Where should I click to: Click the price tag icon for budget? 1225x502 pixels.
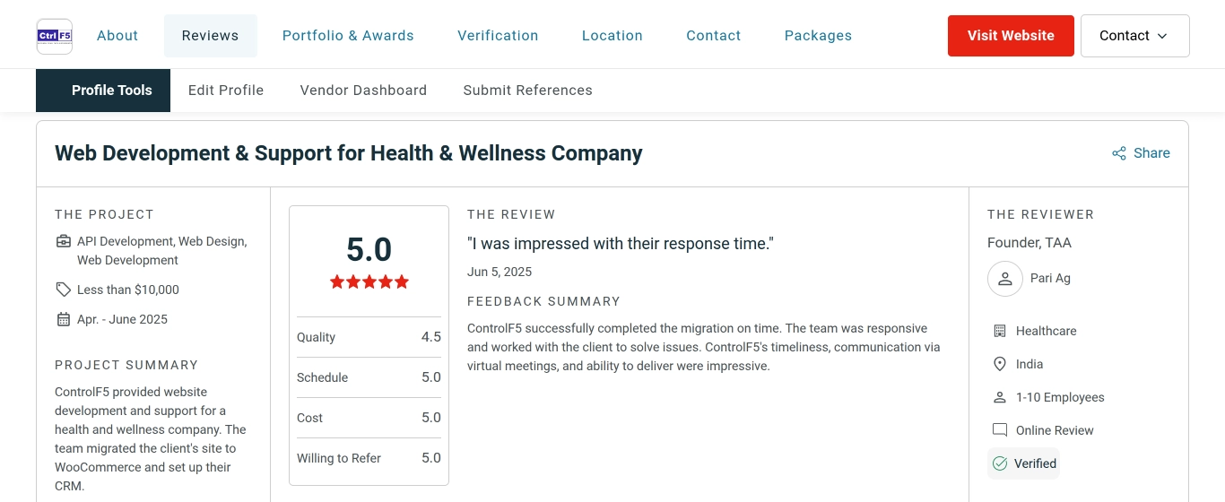[64, 290]
